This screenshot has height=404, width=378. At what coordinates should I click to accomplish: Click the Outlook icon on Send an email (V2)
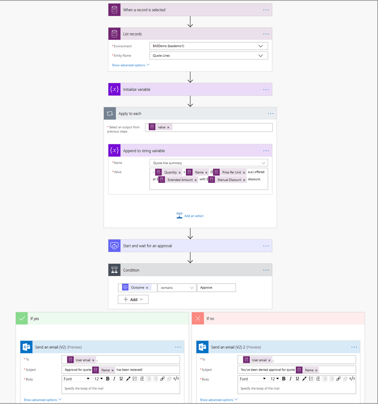coord(26,347)
